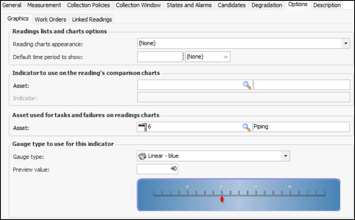The height and width of the screenshot is (220, 355).
Task: Expand Reading charts appearance dropdown arrow
Action: pos(346,43)
